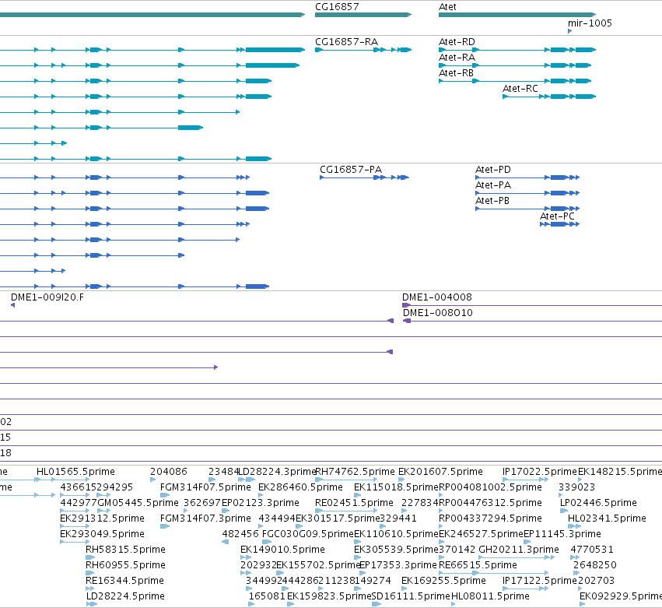Click the CG16857-PA protein label

tap(351, 170)
